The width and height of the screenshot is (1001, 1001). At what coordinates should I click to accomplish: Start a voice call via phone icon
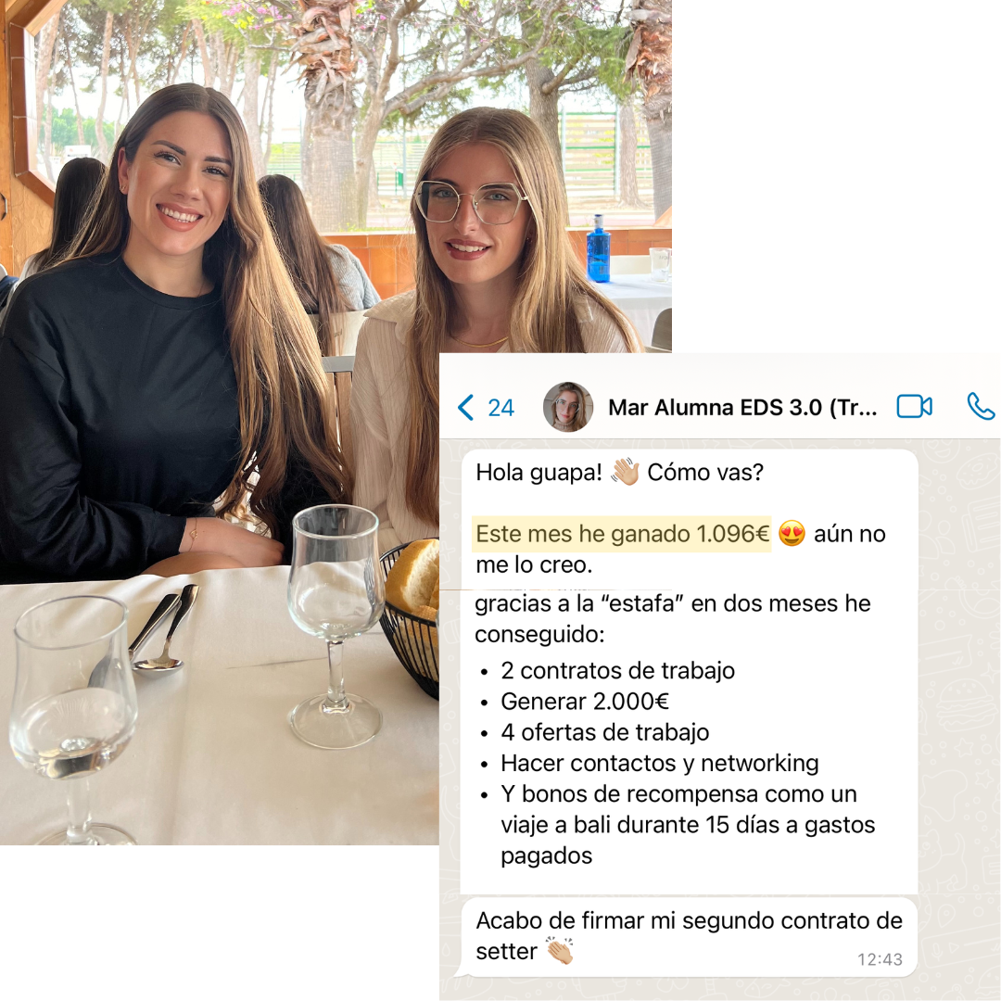point(981,407)
